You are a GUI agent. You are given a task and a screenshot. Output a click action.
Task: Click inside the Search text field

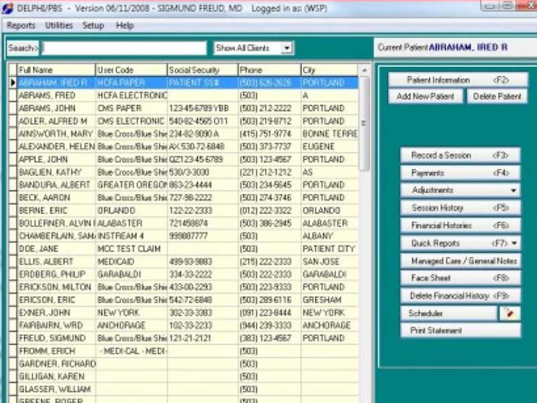coord(124,48)
